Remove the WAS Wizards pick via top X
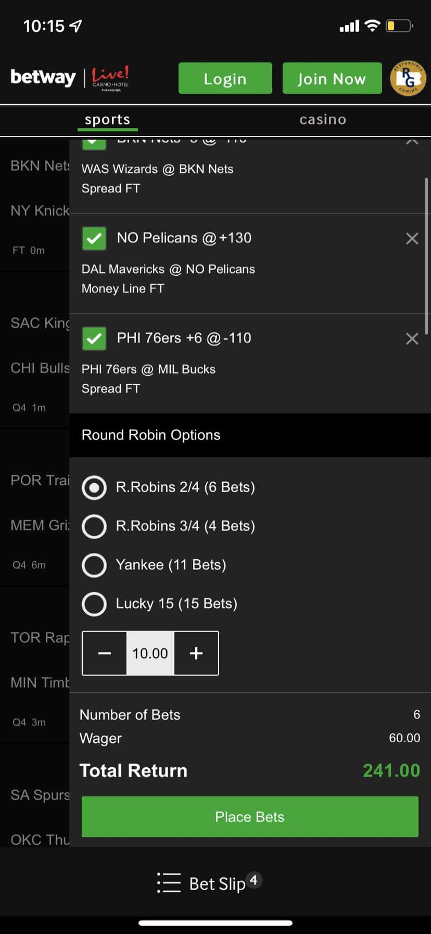 [412, 142]
